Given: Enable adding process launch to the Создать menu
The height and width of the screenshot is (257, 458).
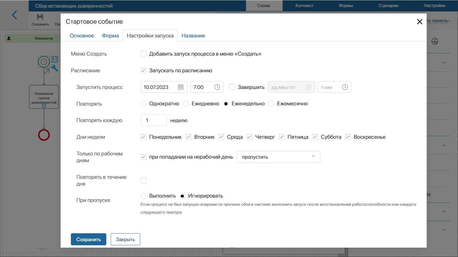Looking at the screenshot, I should [x=143, y=54].
